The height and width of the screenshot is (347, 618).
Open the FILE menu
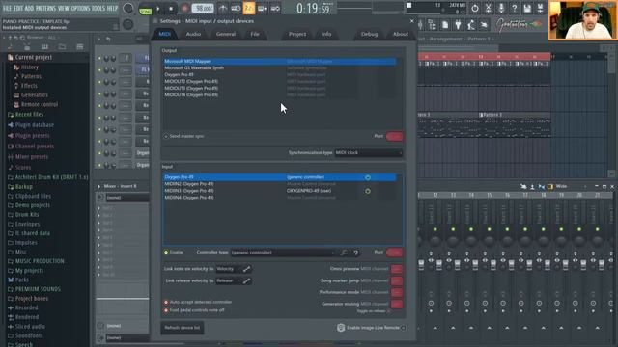tap(7, 9)
